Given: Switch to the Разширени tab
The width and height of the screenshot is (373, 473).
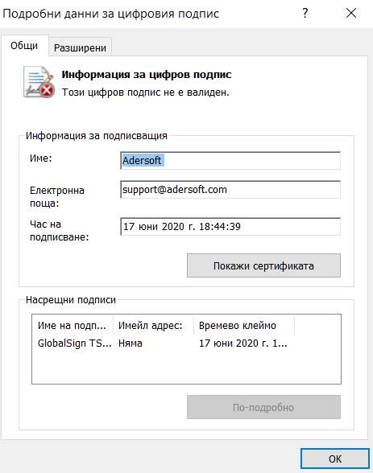Looking at the screenshot, I should 80,47.
